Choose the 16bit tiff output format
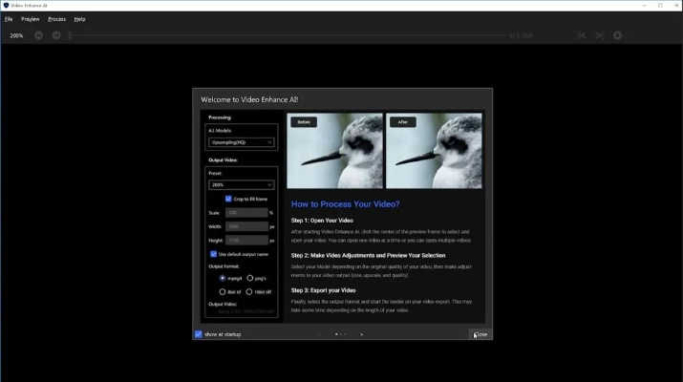The image size is (683, 382). point(249,291)
